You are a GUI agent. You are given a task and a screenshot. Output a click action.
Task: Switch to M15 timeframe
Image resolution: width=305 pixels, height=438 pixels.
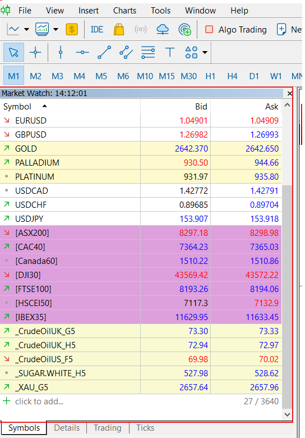click(x=167, y=76)
